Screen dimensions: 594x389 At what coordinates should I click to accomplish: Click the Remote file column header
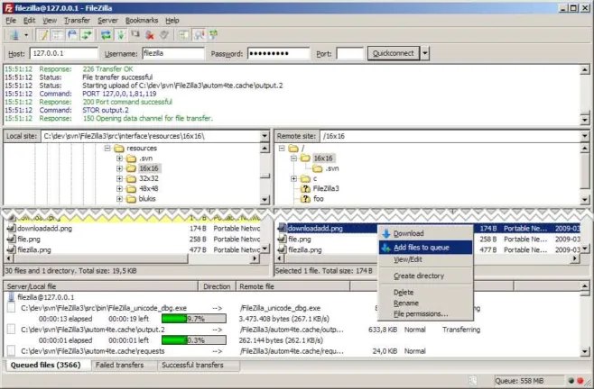point(292,286)
